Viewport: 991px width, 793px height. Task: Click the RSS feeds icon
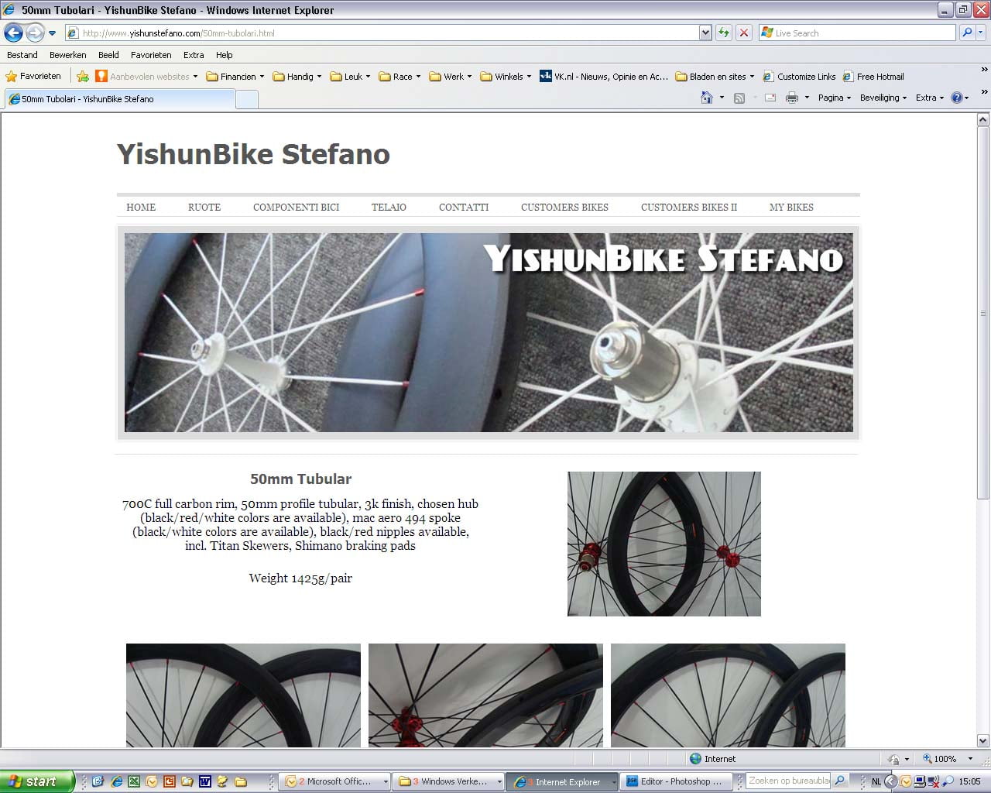(x=739, y=98)
